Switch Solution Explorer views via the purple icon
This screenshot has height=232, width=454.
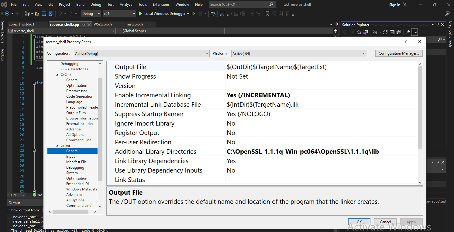pos(366,32)
